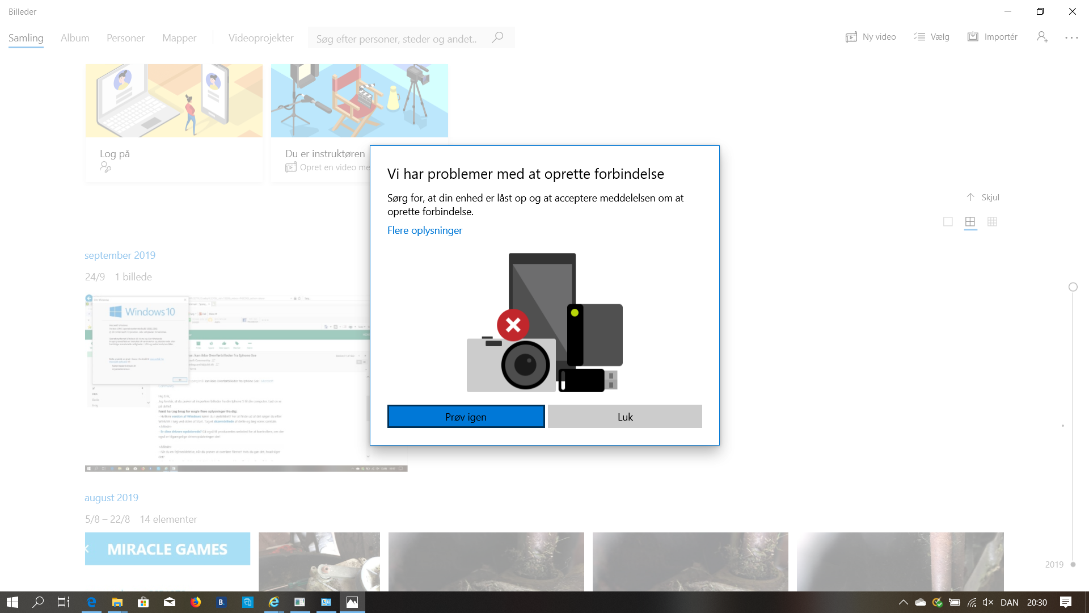The image size is (1089, 613).
Task: Click the Ny video icon
Action: coord(851,37)
